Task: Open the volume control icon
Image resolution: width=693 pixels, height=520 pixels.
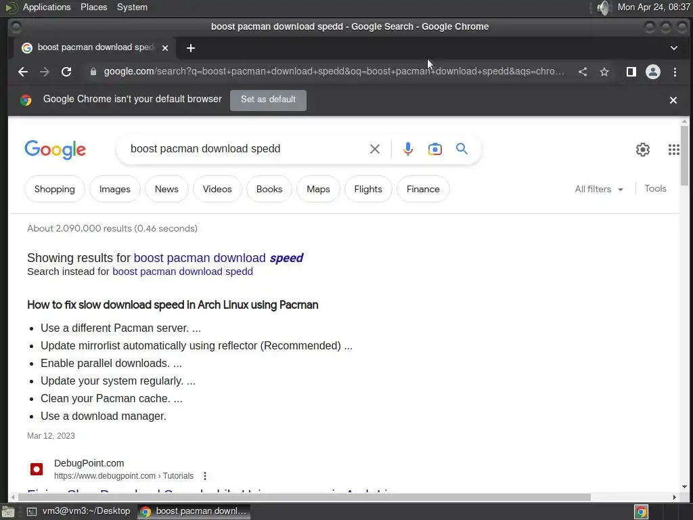Action: pyautogui.click(x=603, y=7)
